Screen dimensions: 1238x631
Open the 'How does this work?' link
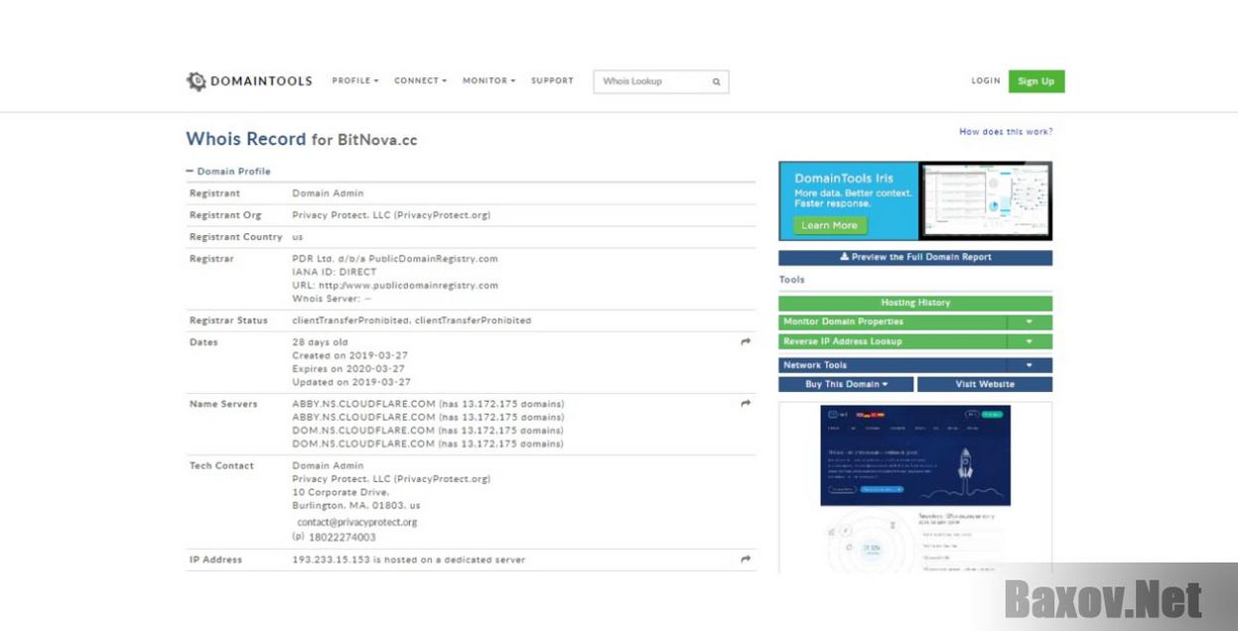1006,132
